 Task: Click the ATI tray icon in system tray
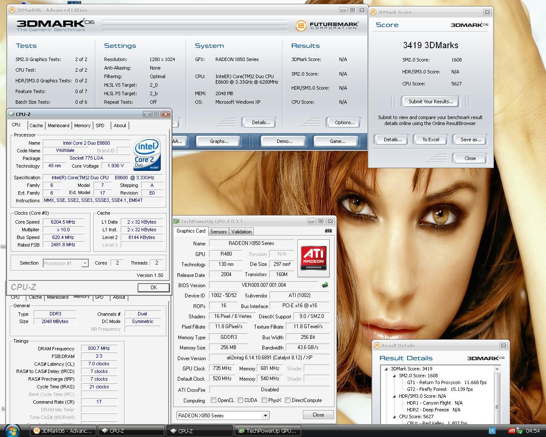point(512,431)
